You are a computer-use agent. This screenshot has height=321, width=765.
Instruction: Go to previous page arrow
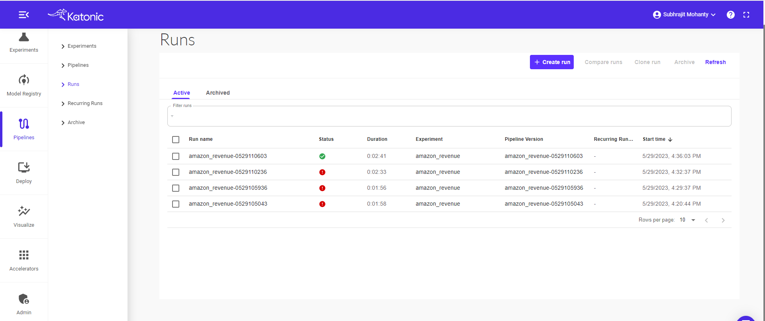click(x=706, y=220)
